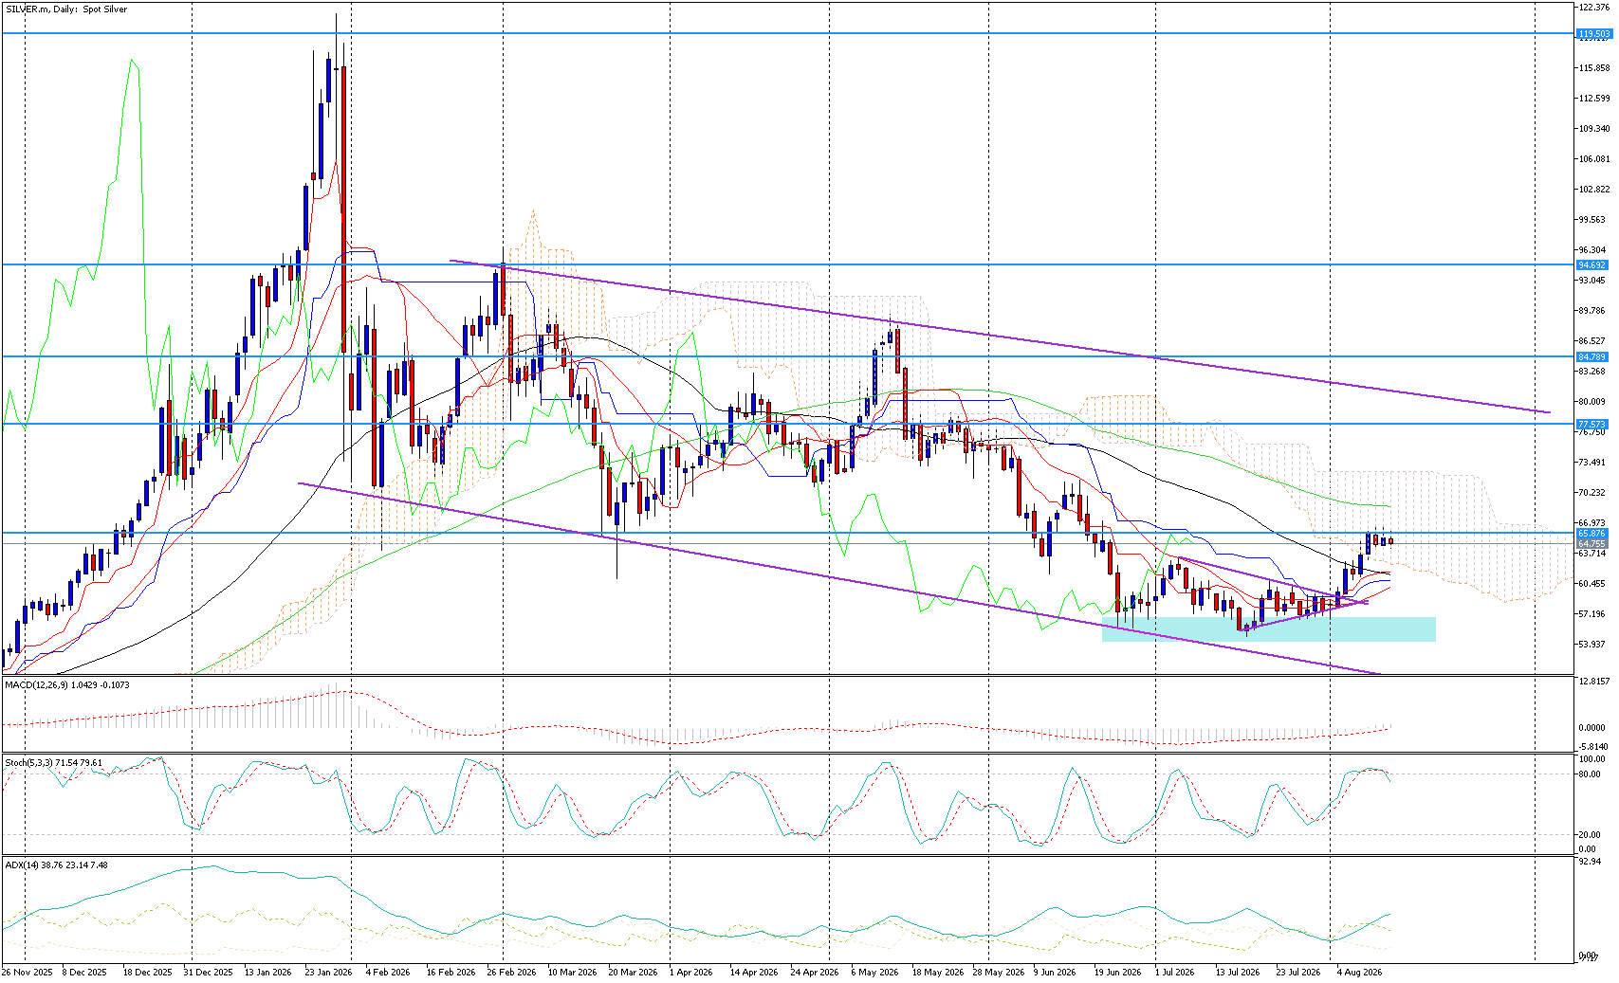Click the SILVER.m Daily Spot Silver chart title

tap(66, 9)
